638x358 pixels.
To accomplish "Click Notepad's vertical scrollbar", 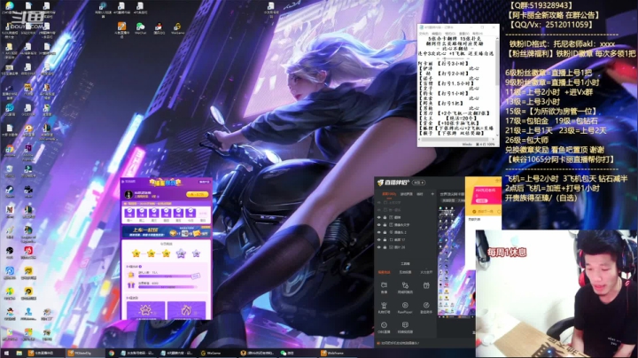I will [497, 86].
